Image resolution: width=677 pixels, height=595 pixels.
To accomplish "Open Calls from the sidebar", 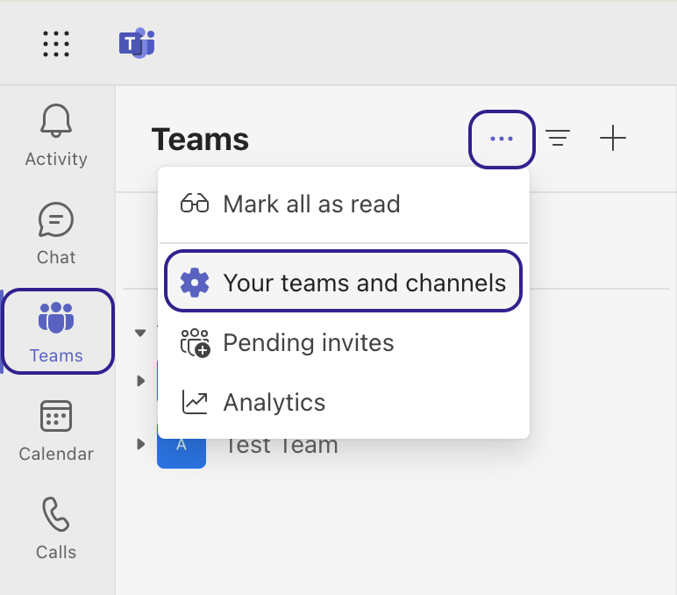I will tap(56, 528).
